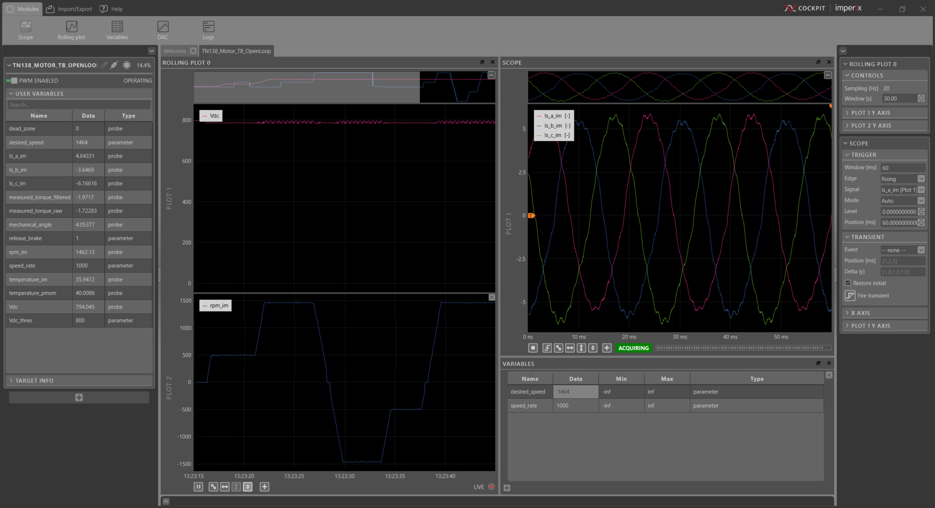Open the Logs module

(208, 30)
